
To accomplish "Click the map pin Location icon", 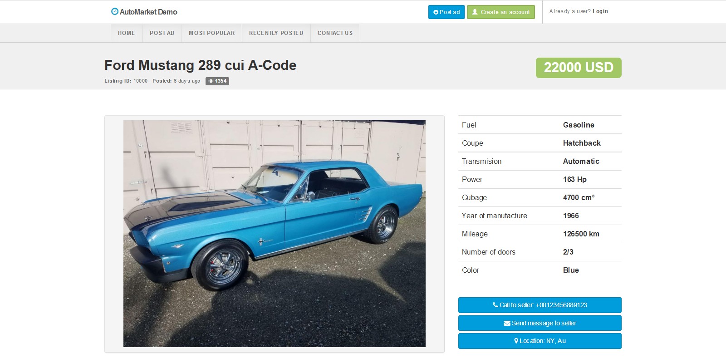I will pos(516,341).
